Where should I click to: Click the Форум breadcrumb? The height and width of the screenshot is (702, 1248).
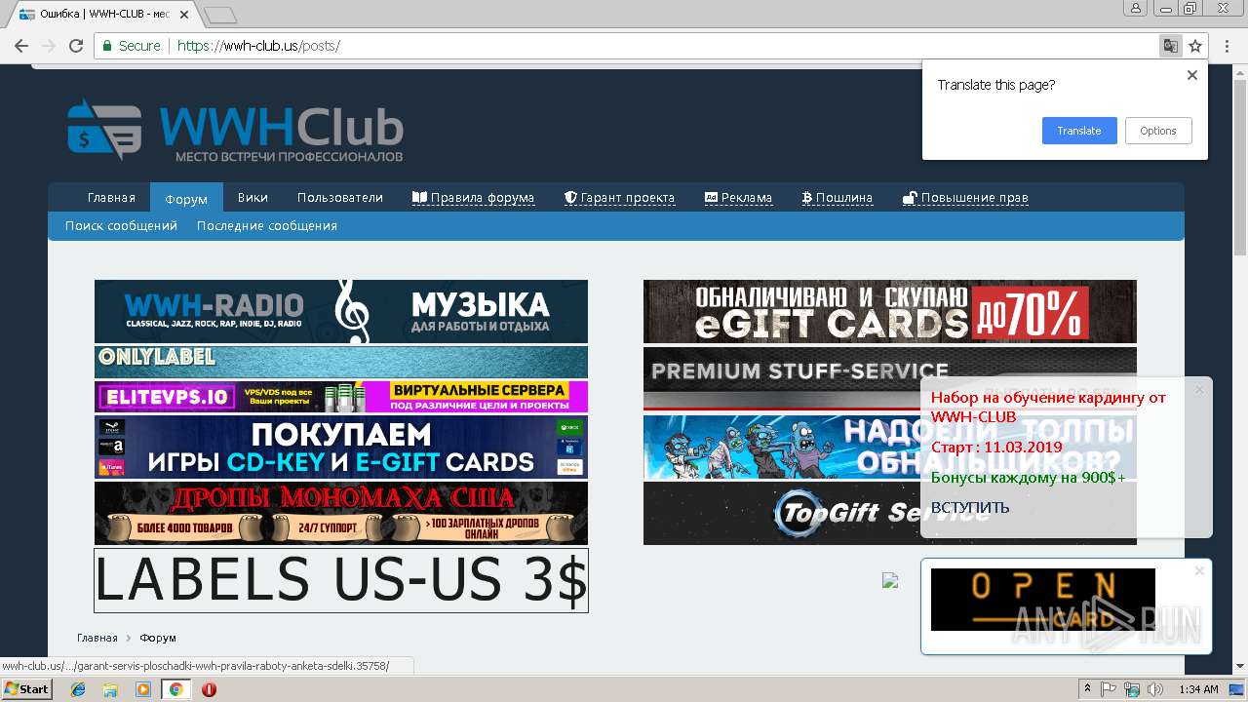pos(158,638)
